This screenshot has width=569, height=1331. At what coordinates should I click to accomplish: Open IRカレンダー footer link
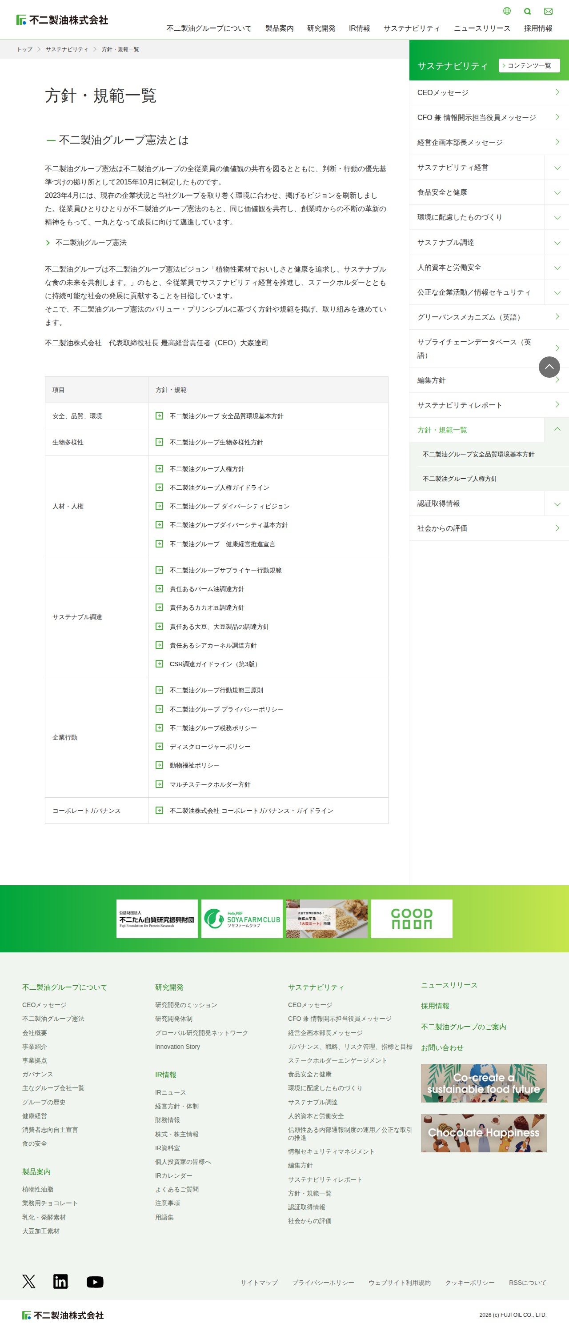(174, 1175)
